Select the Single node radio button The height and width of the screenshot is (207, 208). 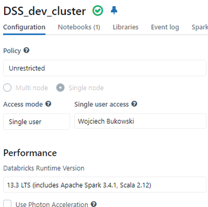click(60, 88)
